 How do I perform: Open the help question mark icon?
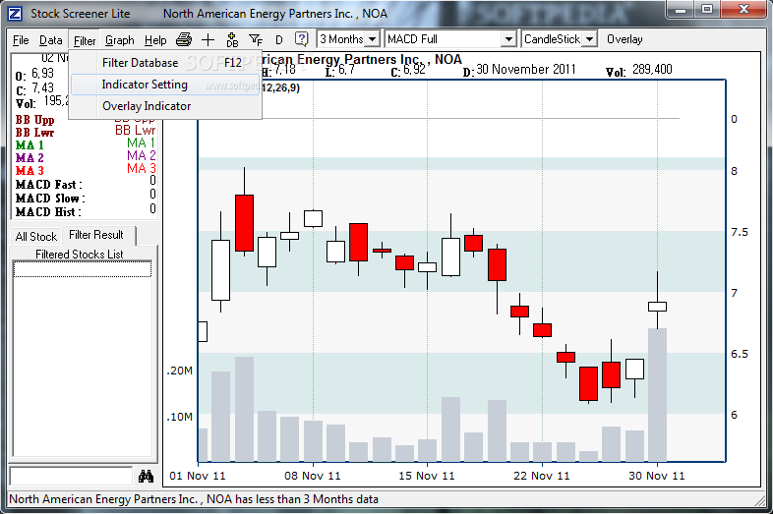click(301, 39)
